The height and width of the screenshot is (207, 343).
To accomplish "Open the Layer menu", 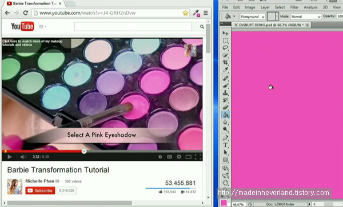I will coord(265,7).
